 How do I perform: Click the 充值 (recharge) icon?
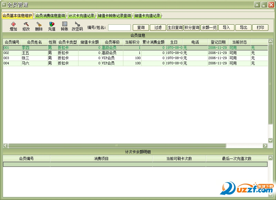click(x=52, y=26)
